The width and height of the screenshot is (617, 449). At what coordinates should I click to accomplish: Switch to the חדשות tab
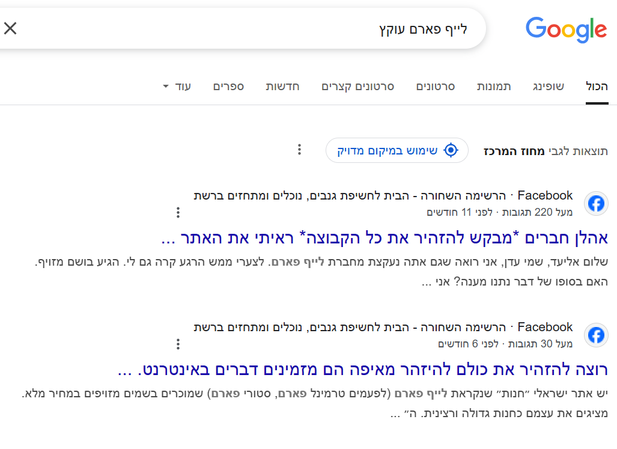point(282,87)
